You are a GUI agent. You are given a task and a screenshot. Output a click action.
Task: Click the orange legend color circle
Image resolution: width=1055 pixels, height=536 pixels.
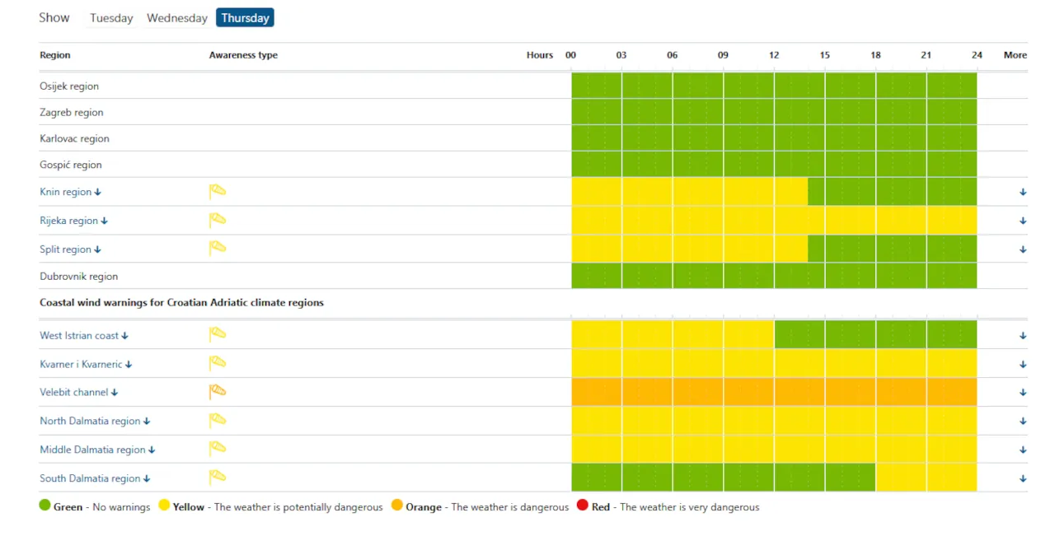coord(397,506)
